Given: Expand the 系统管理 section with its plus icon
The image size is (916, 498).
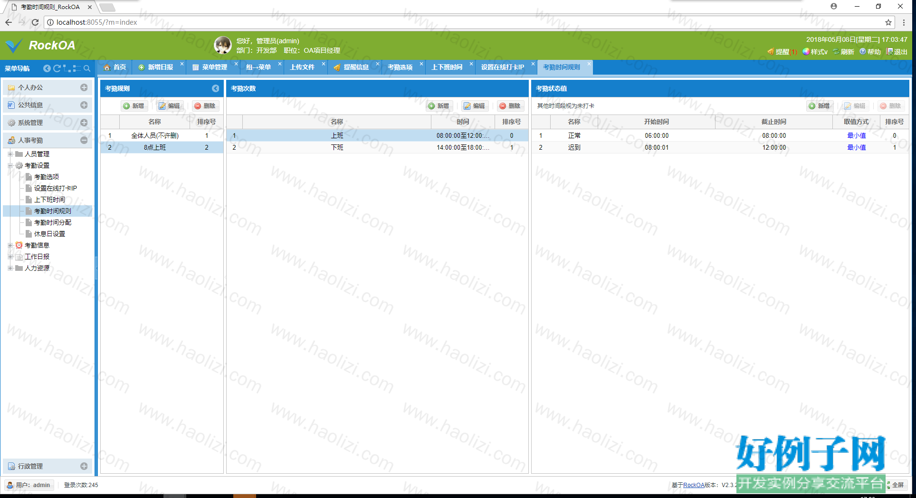Looking at the screenshot, I should tap(84, 123).
